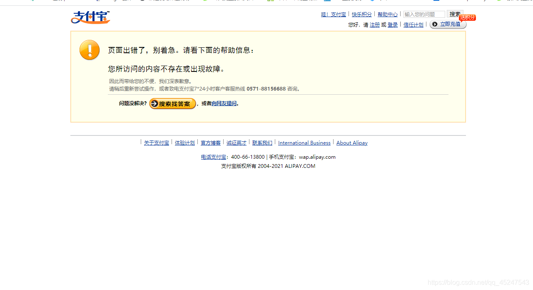Open the 官方博客 footer link
This screenshot has width=533, height=290.
[x=211, y=143]
